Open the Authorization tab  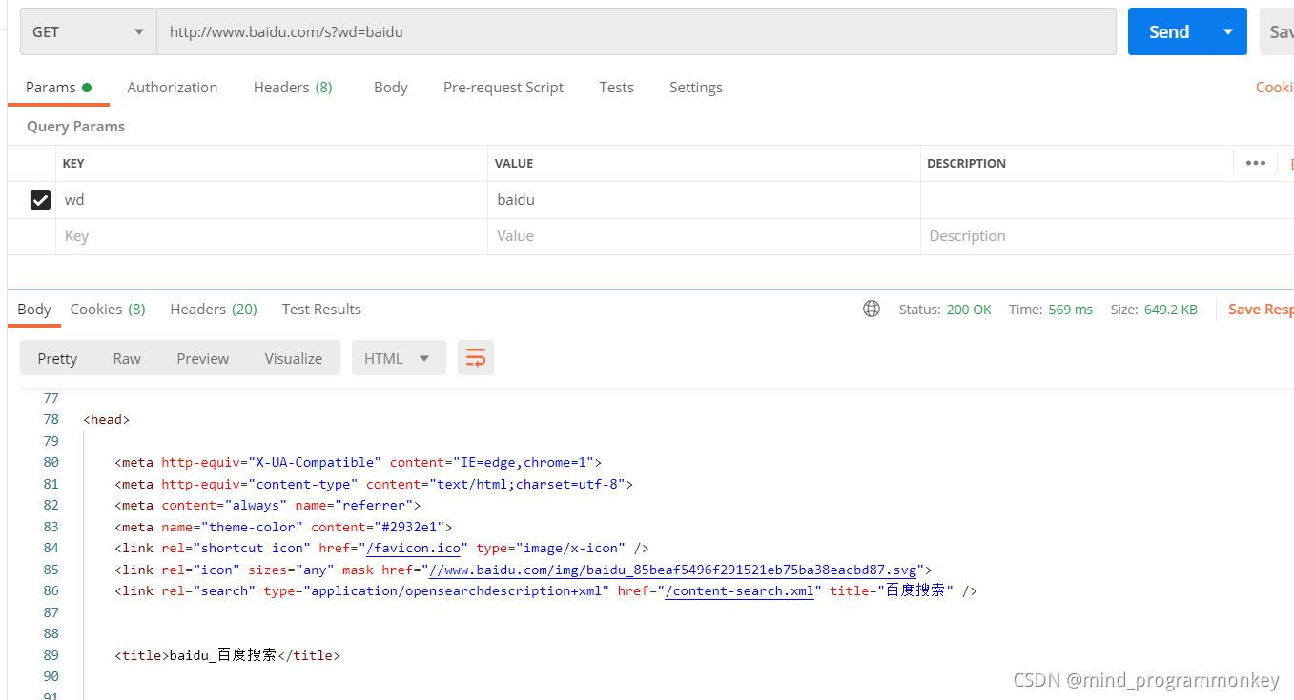coord(173,87)
